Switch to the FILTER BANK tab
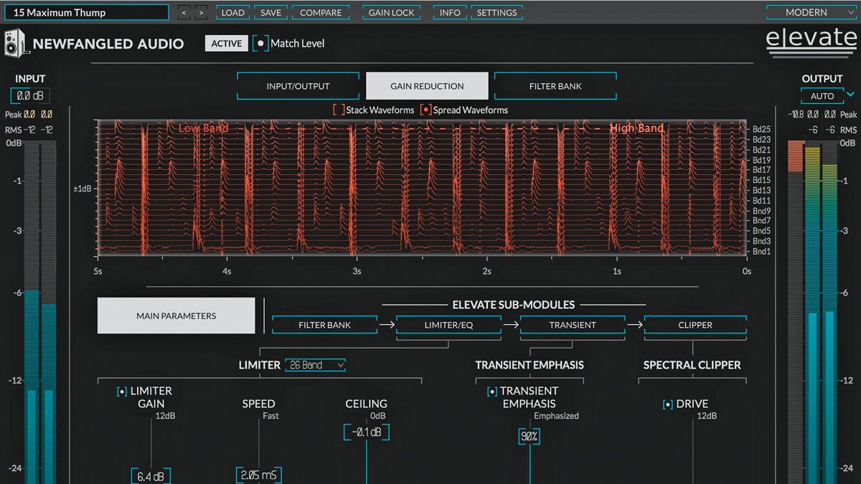861x484 pixels. pos(557,85)
